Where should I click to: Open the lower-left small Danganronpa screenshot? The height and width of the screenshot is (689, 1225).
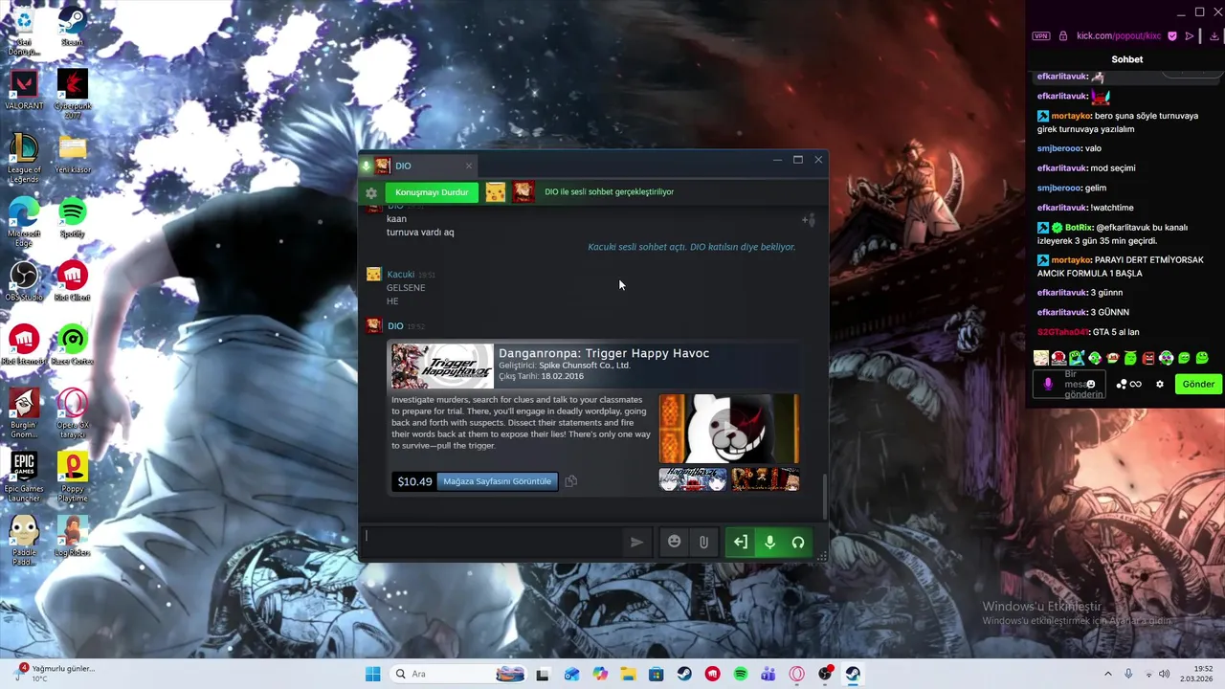point(693,479)
